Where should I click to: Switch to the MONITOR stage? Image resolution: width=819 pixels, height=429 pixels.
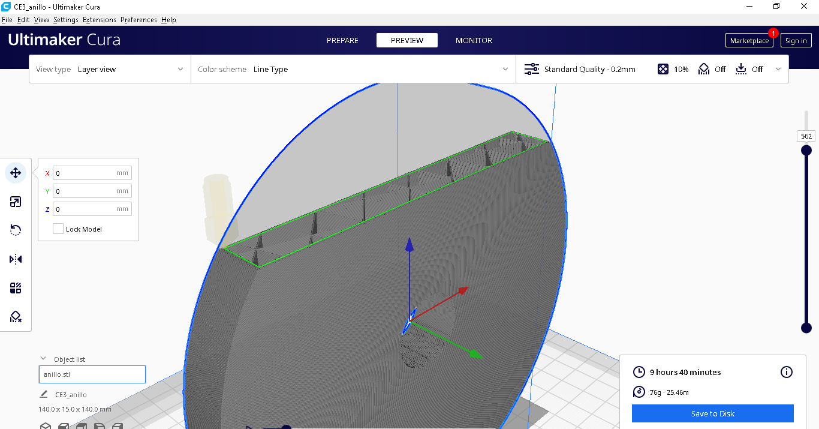tap(474, 40)
